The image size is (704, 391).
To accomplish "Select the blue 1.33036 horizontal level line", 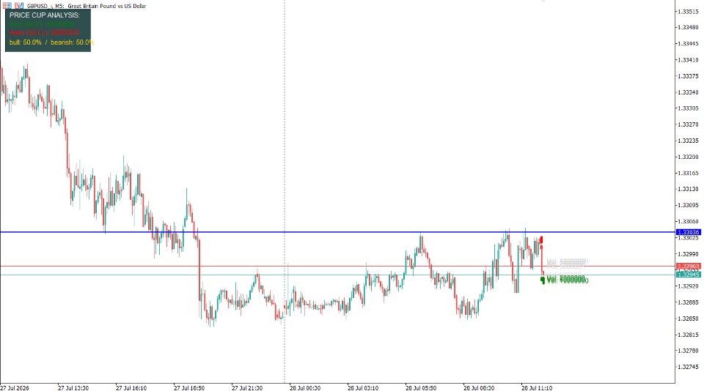I will [337, 232].
